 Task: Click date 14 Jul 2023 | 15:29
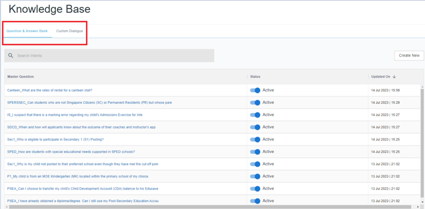click(385, 102)
